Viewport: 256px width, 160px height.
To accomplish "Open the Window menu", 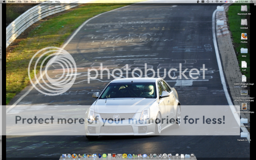I will point(48,2).
